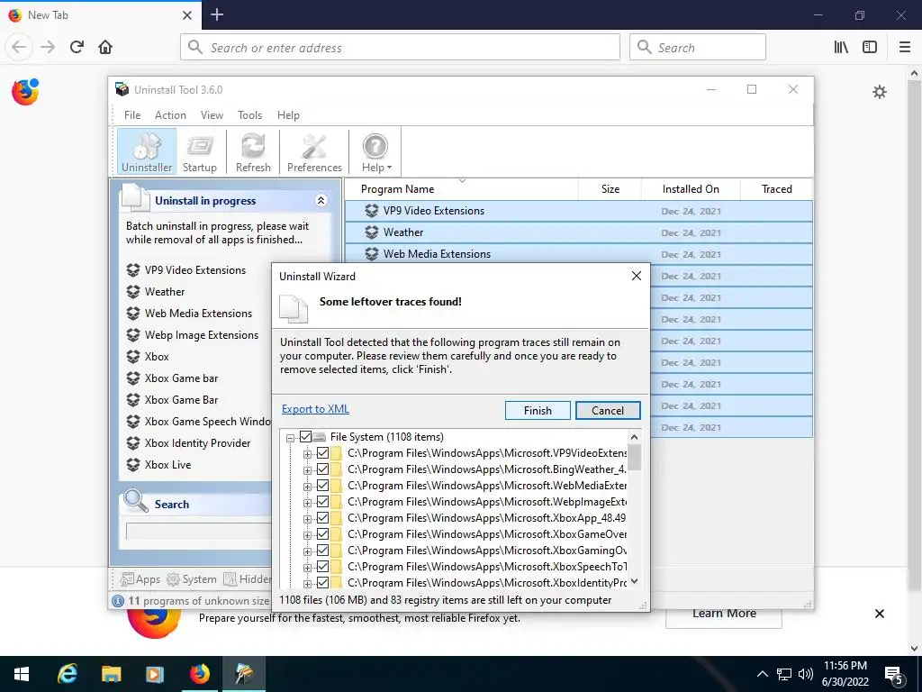Uncheck the Microsoft.WebpImageExtensions folder checkbox
922x692 pixels.
coord(323,502)
